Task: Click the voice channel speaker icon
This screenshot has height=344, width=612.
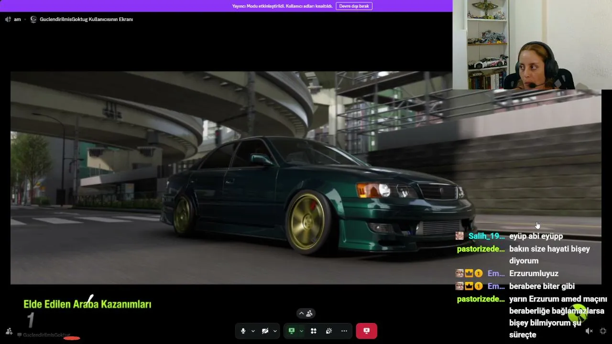Action: pos(8,19)
